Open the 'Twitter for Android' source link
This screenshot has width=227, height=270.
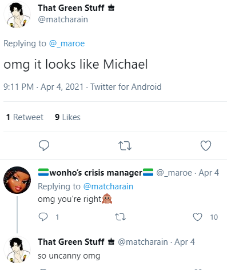(126, 87)
